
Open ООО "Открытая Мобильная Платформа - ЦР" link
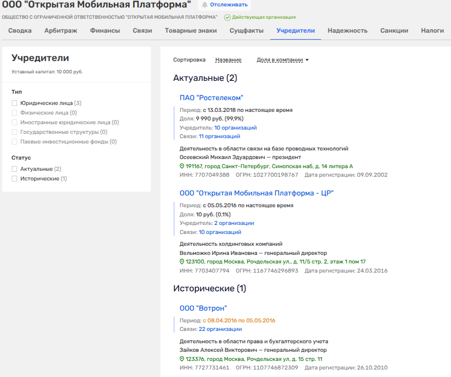point(257,193)
